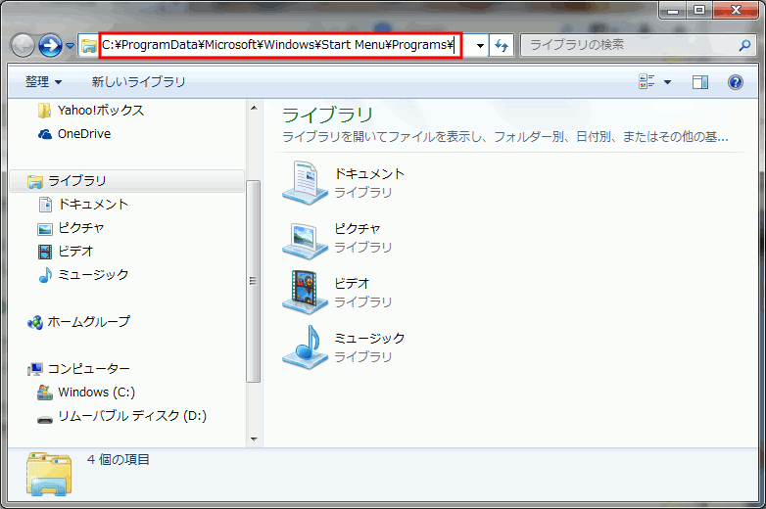
Task: Select Yahoo!ボックス in the navigation pane
Action: [x=100, y=111]
